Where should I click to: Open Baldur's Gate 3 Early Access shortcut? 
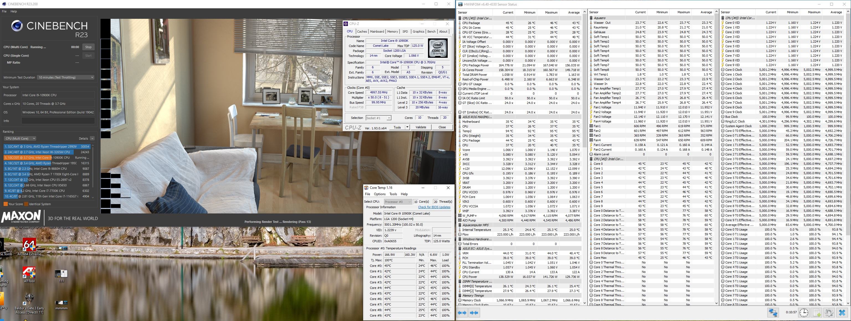click(x=29, y=303)
